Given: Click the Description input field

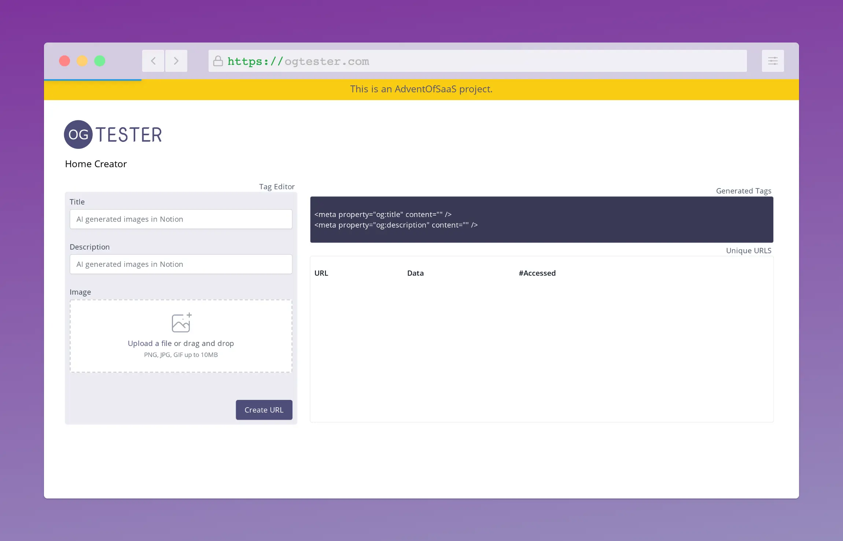Looking at the screenshot, I should point(181,264).
